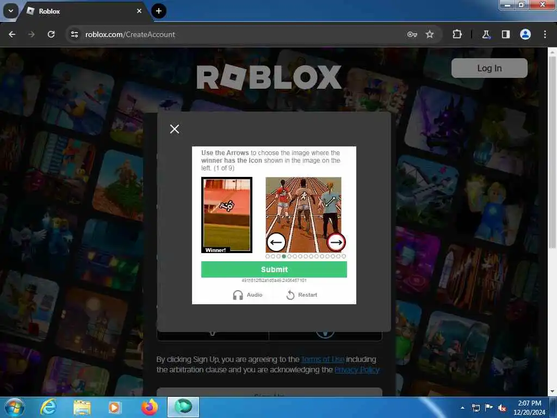Screen dimensions: 557x418
Task: Toggle the browser side panel
Action: (x=506, y=34)
